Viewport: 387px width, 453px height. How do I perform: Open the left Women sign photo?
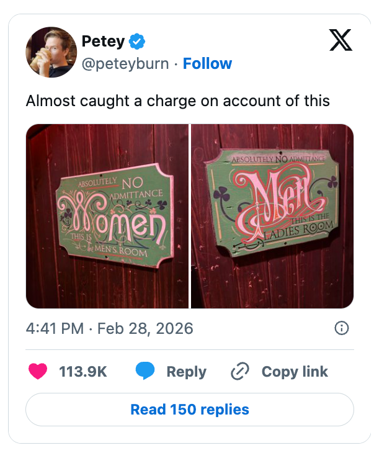click(107, 216)
